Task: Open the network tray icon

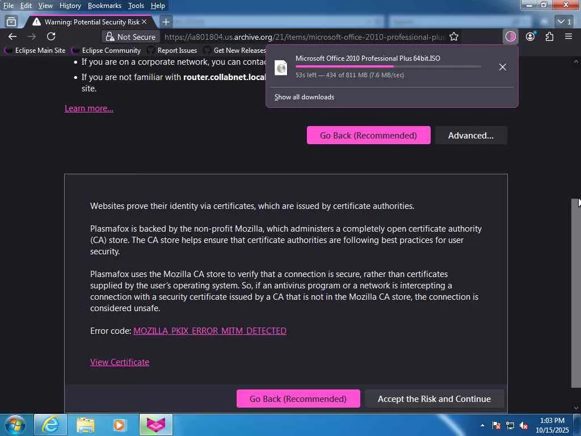Action: tap(510, 425)
